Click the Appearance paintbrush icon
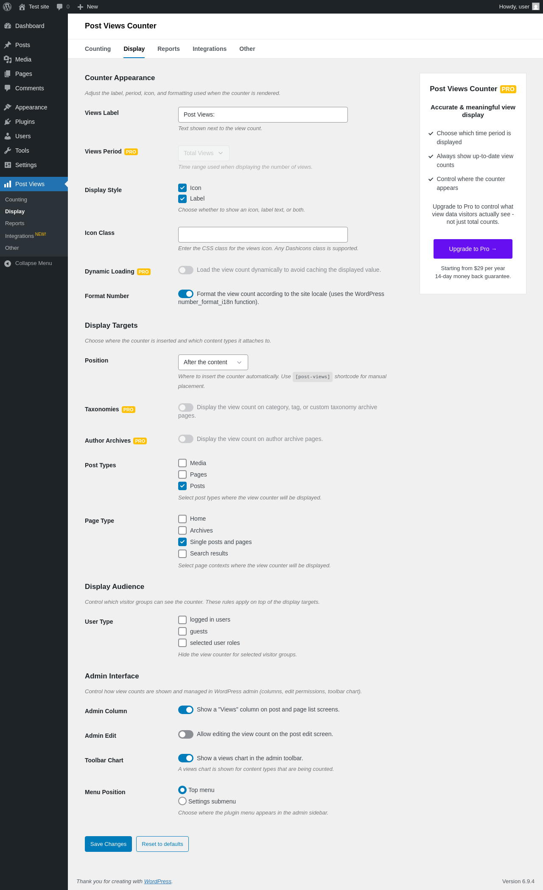 [8, 107]
